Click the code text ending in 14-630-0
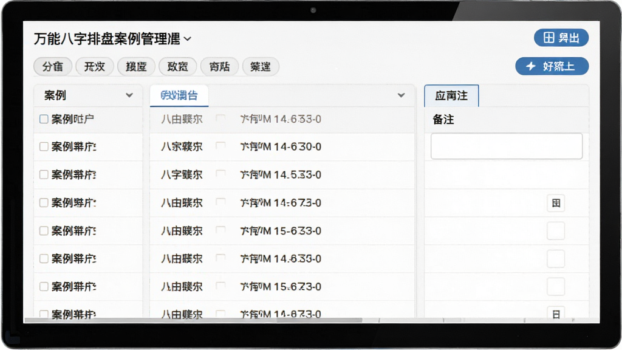The width and height of the screenshot is (622, 350). point(281,147)
